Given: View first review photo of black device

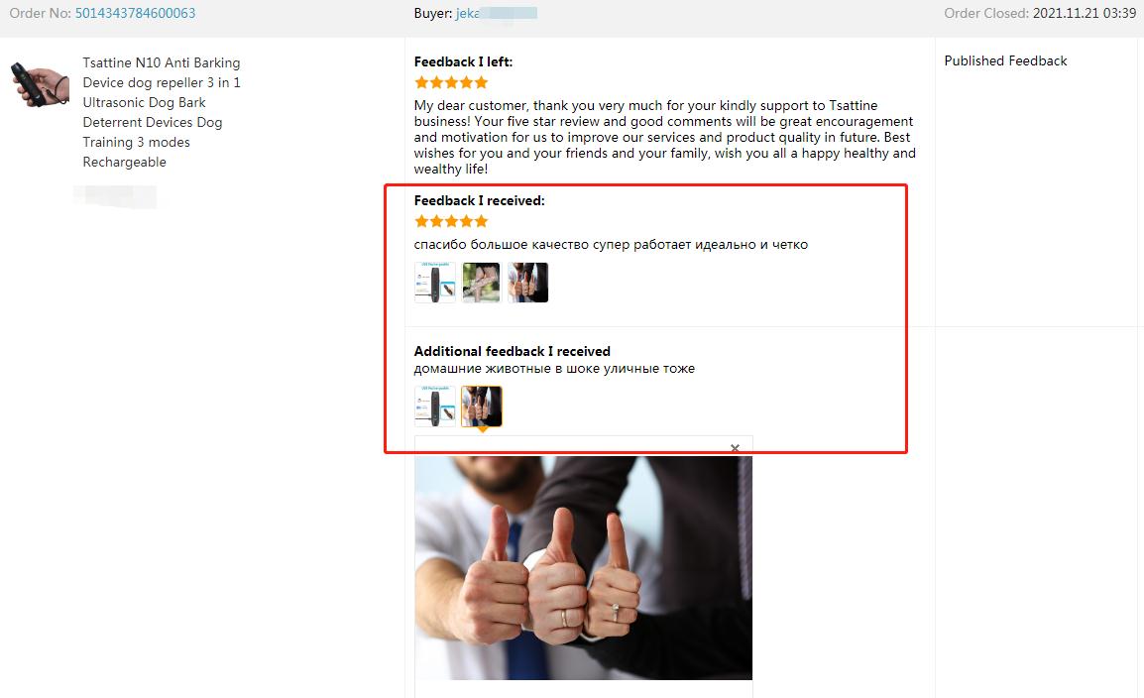Looking at the screenshot, I should tap(435, 283).
